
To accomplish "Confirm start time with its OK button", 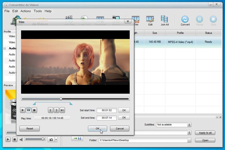I will pos(124,110).
